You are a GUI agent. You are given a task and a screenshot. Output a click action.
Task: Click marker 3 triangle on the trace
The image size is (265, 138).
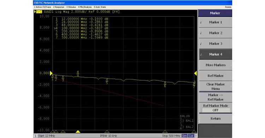[63, 78]
